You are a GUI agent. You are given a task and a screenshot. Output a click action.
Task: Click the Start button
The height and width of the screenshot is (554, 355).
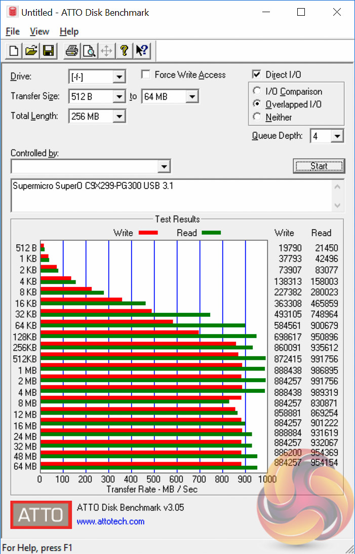tap(319, 166)
